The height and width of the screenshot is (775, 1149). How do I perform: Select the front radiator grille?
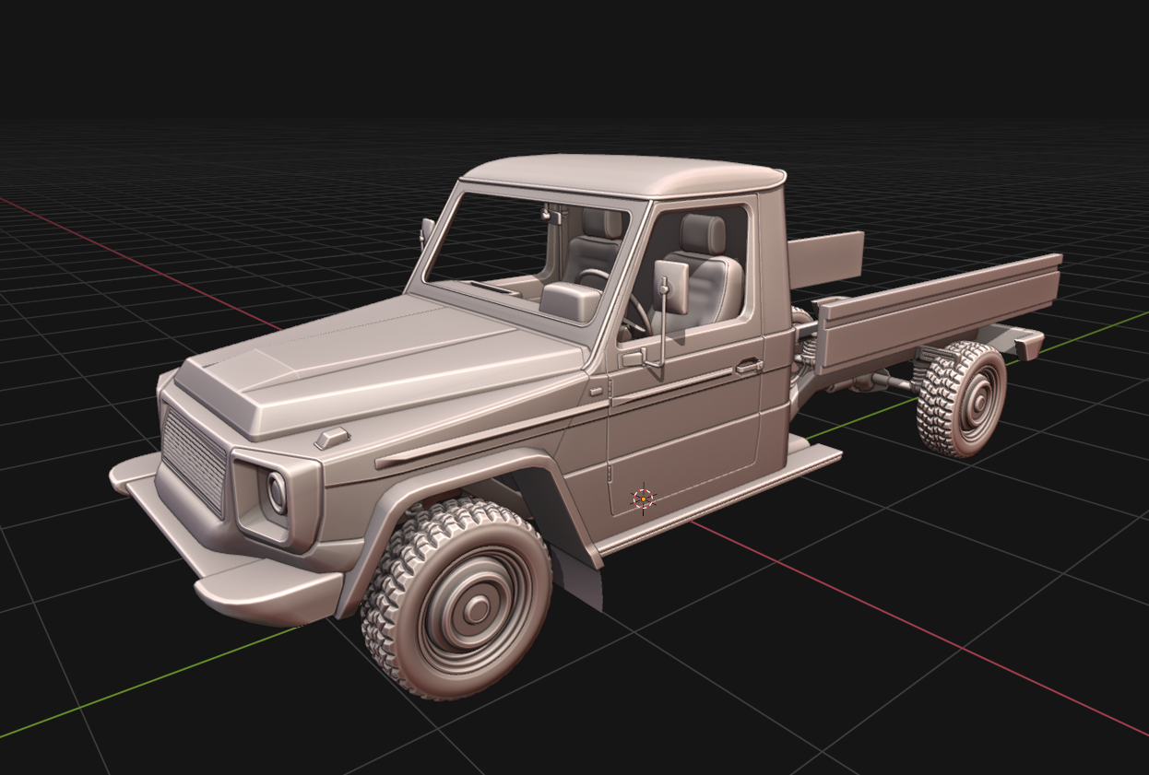tap(194, 459)
